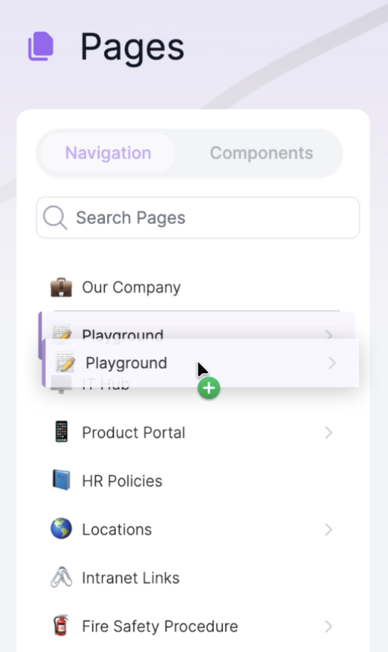Click the blue book icon for HR Policies

[x=61, y=481]
